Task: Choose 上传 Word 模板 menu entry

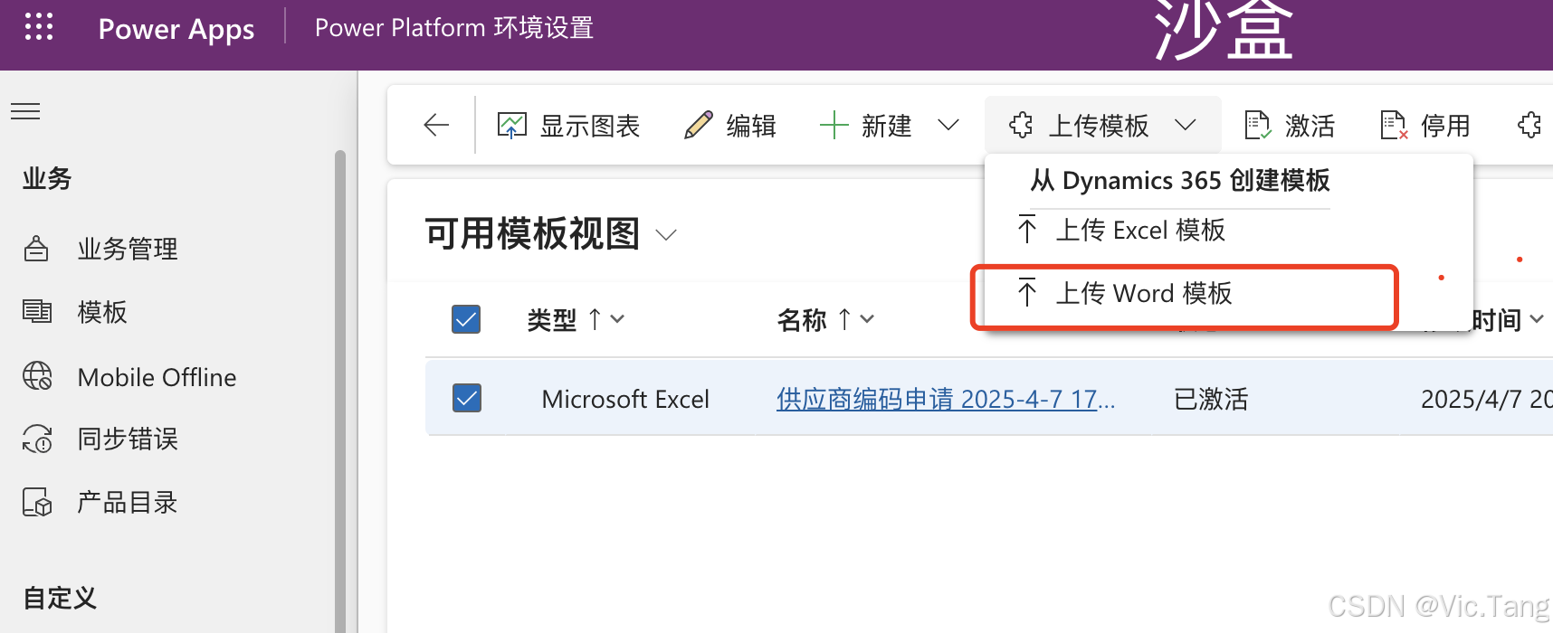Action: 1144,293
